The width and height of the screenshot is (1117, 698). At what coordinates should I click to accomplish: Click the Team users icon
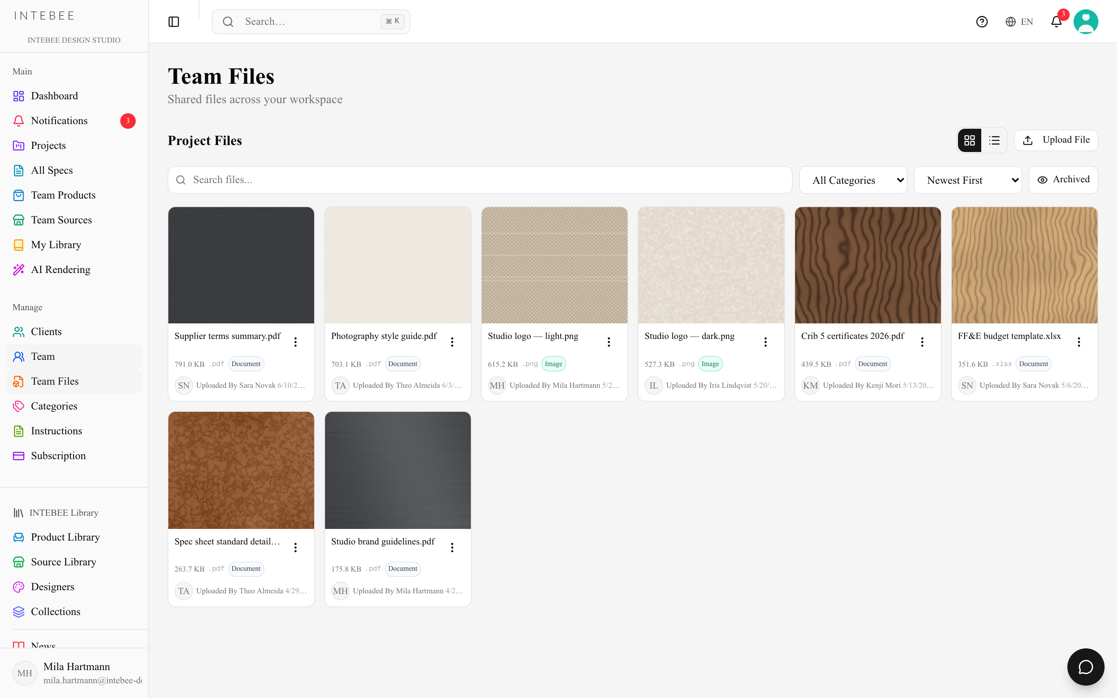[x=19, y=356]
